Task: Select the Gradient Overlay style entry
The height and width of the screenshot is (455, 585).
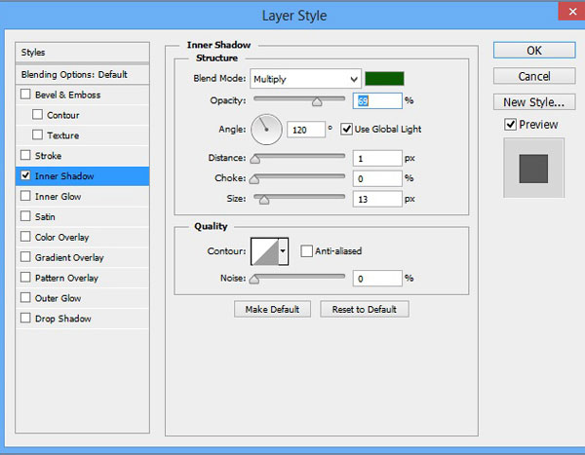Action: click(x=69, y=257)
